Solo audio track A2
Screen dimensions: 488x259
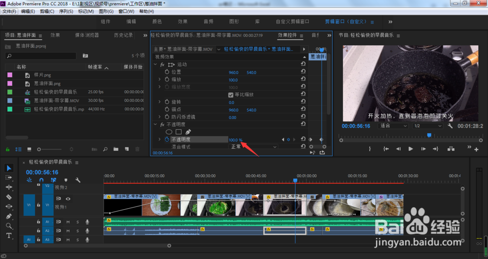[x=78, y=231]
